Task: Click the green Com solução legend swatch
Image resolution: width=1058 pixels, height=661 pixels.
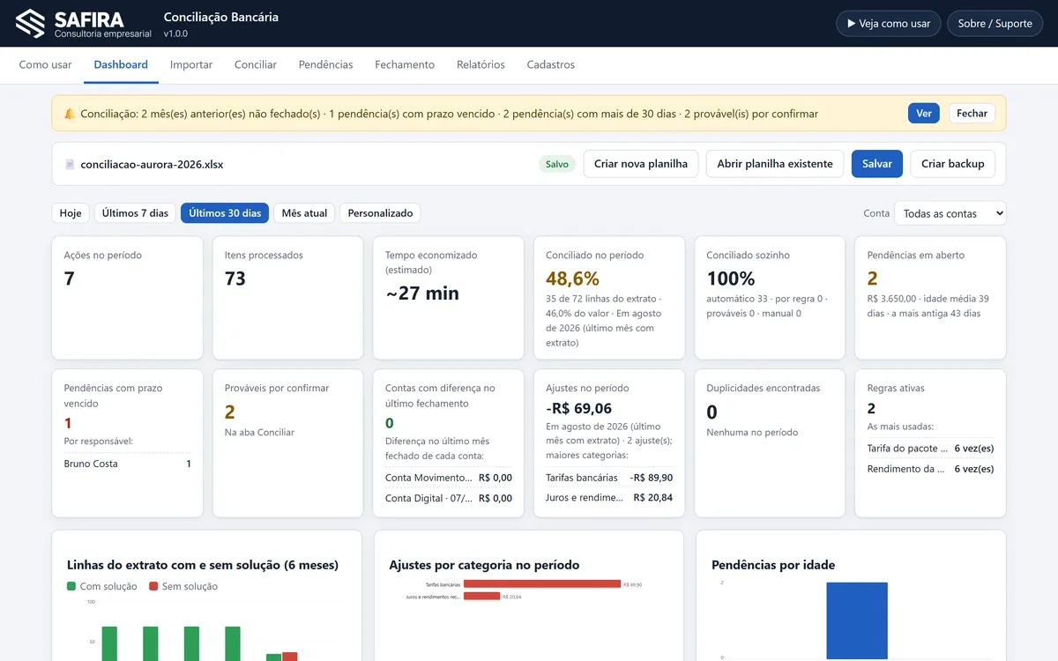Action: [71, 586]
